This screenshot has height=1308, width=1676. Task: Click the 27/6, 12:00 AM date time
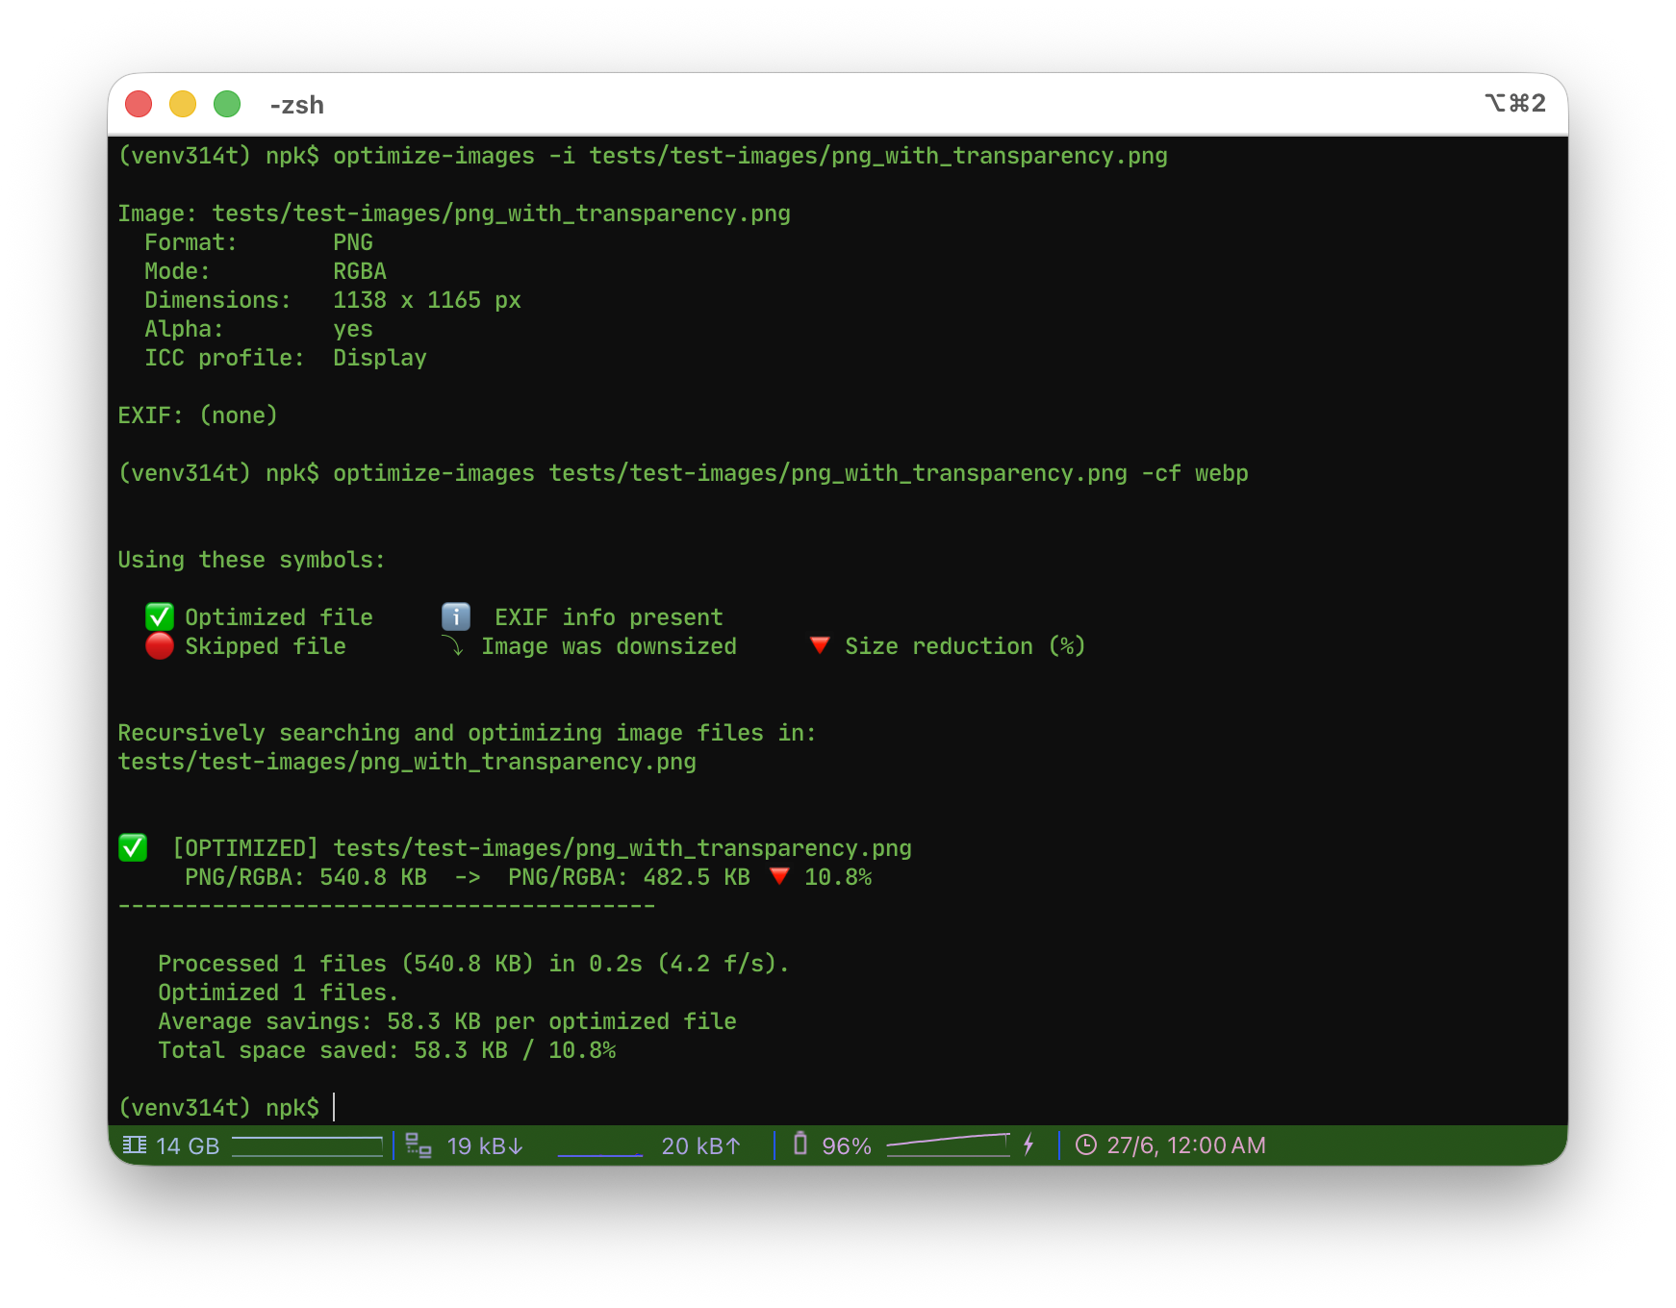click(x=1186, y=1145)
